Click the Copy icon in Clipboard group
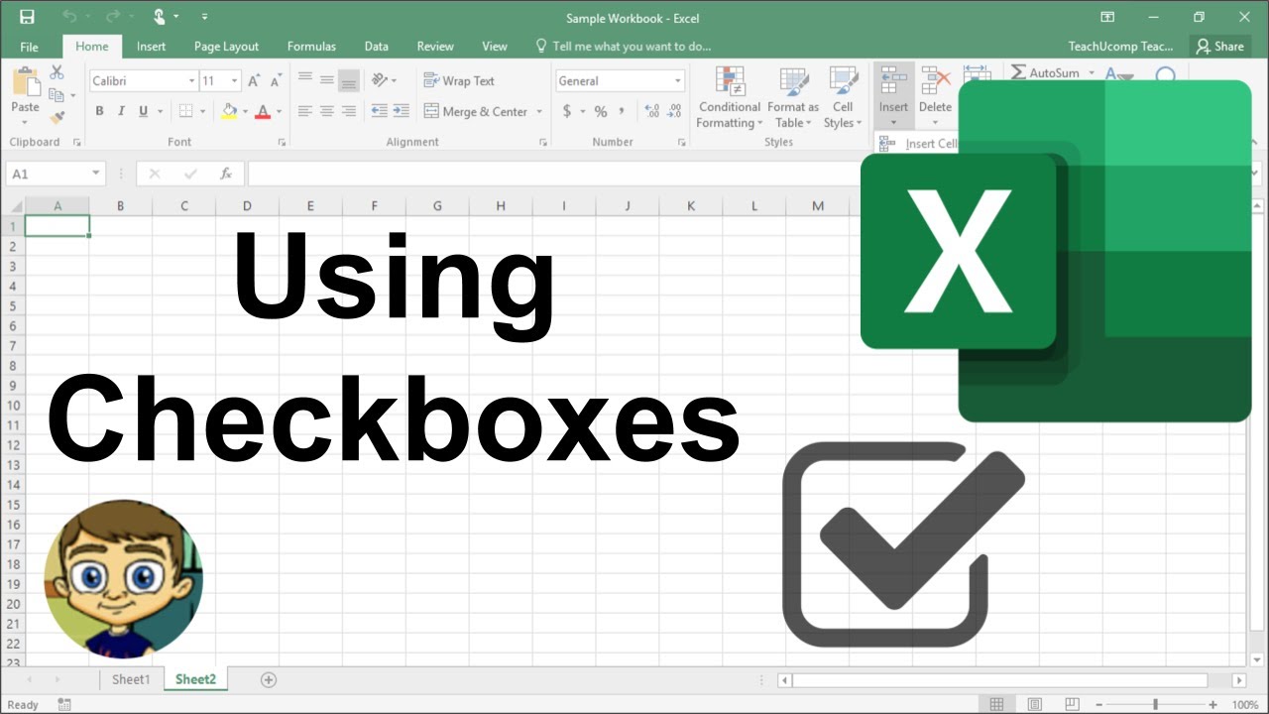The width and height of the screenshot is (1269, 714). 57,95
